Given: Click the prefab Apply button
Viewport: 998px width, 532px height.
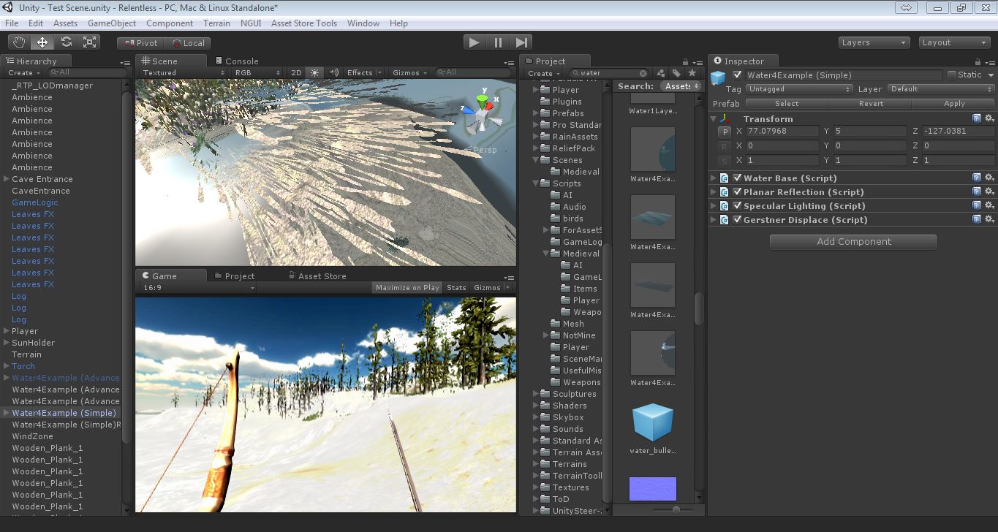Looking at the screenshot, I should point(954,104).
